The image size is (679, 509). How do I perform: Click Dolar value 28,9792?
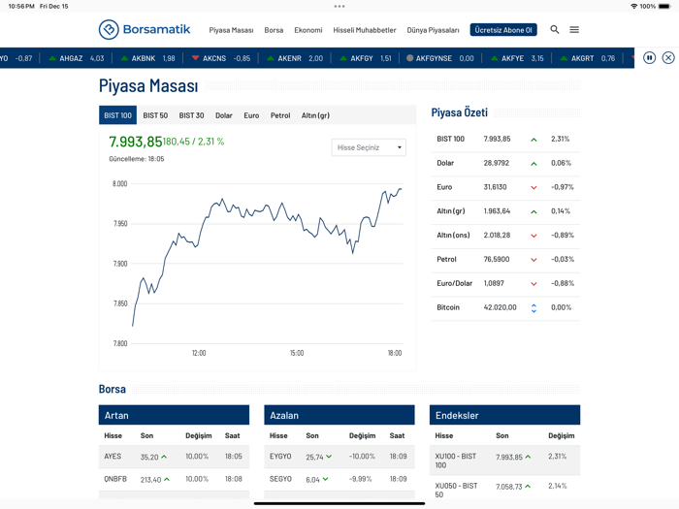(x=497, y=163)
